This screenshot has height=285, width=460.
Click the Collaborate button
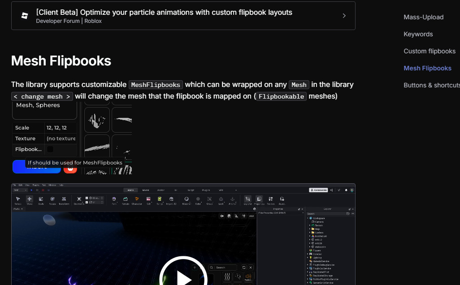[x=318, y=190]
